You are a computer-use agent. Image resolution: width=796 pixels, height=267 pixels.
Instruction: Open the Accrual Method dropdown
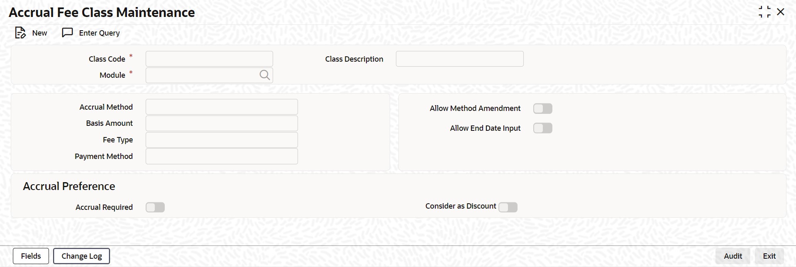click(x=222, y=107)
